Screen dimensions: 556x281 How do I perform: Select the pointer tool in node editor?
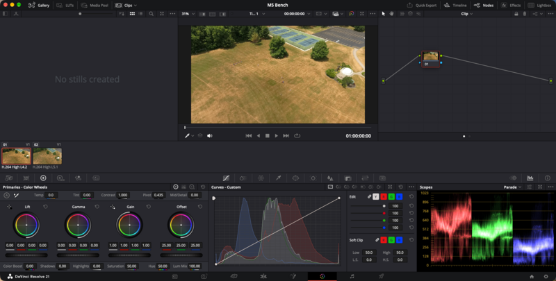pyautogui.click(x=384, y=14)
